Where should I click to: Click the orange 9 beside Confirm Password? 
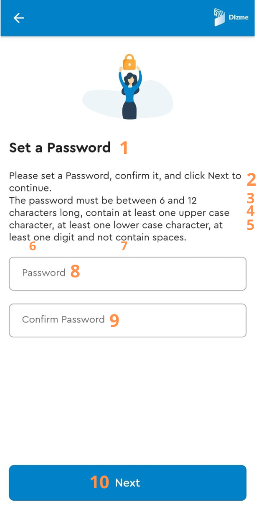[x=114, y=321]
